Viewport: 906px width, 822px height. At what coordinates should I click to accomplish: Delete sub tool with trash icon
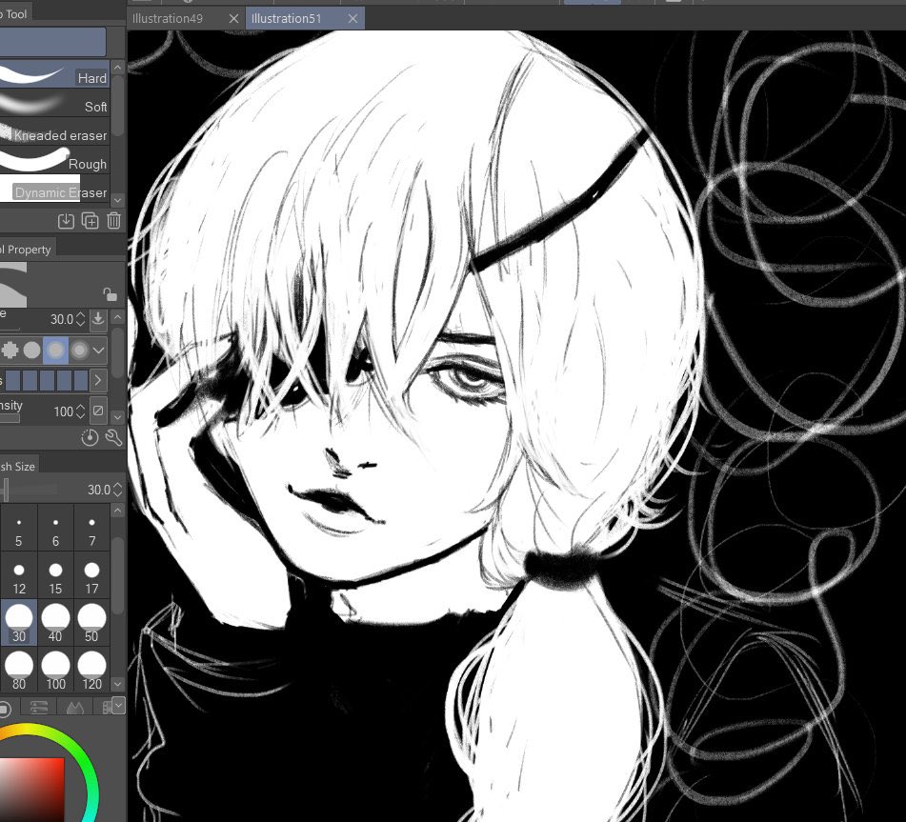point(113,221)
